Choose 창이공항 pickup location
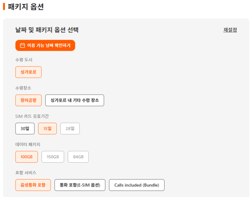Viewport: 251px width, 197px height. point(28,100)
